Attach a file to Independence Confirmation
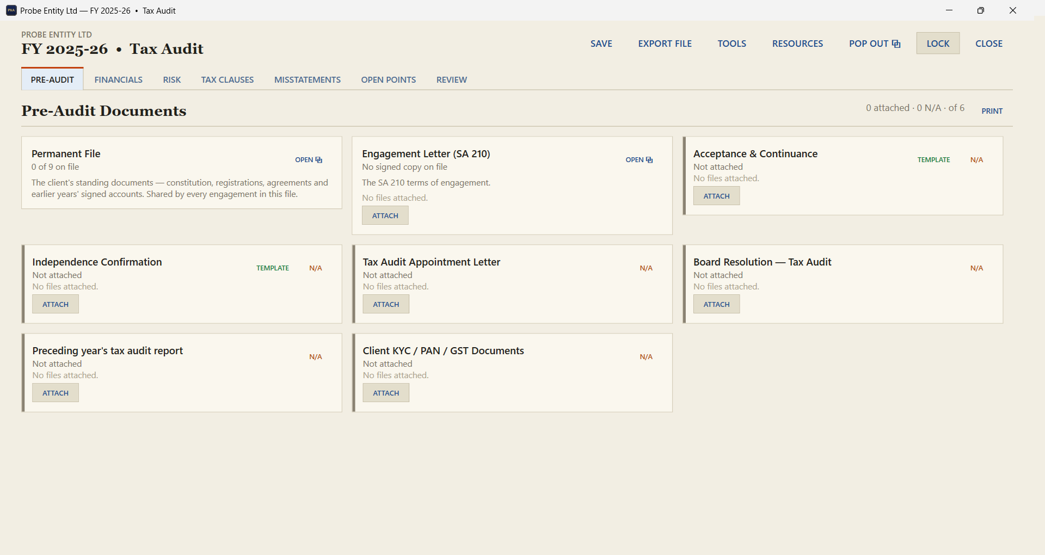The width and height of the screenshot is (1045, 555). (x=56, y=304)
